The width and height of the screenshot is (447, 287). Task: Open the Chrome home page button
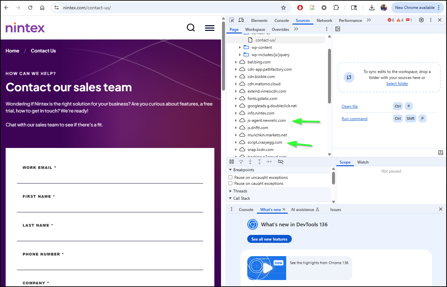[x=42, y=8]
